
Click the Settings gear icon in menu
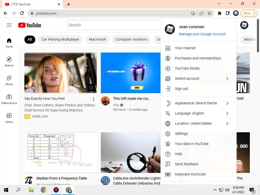pyautogui.click(x=168, y=134)
